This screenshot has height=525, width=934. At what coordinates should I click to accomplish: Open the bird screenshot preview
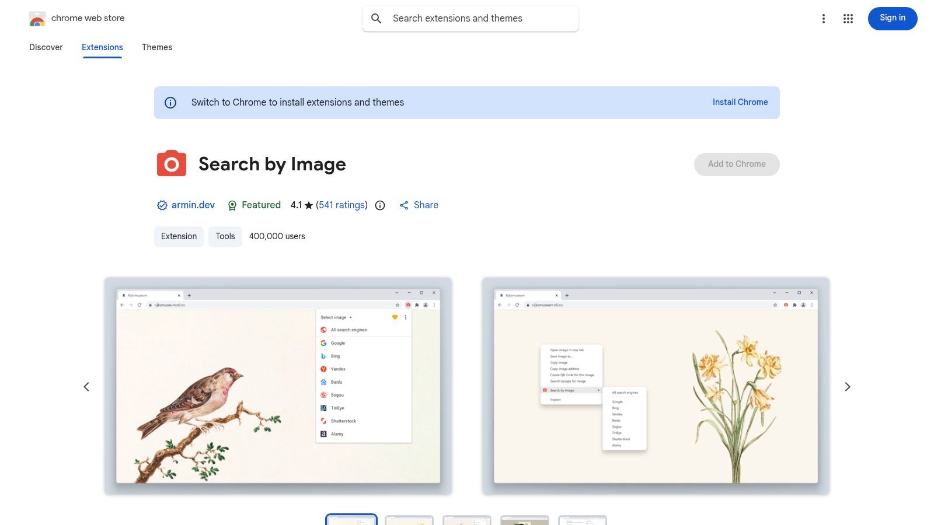(x=278, y=386)
